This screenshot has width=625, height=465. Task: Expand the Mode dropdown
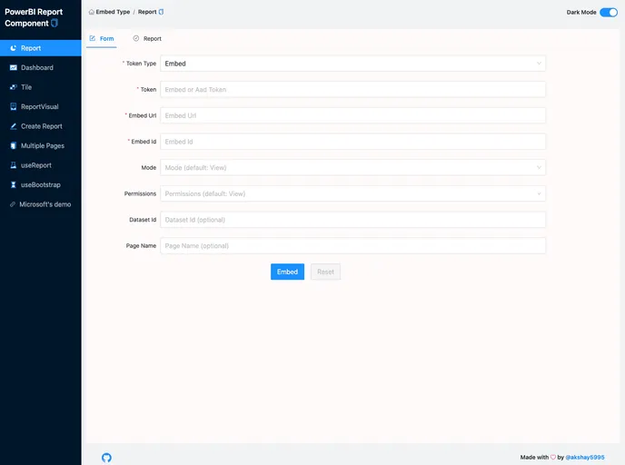tap(352, 168)
